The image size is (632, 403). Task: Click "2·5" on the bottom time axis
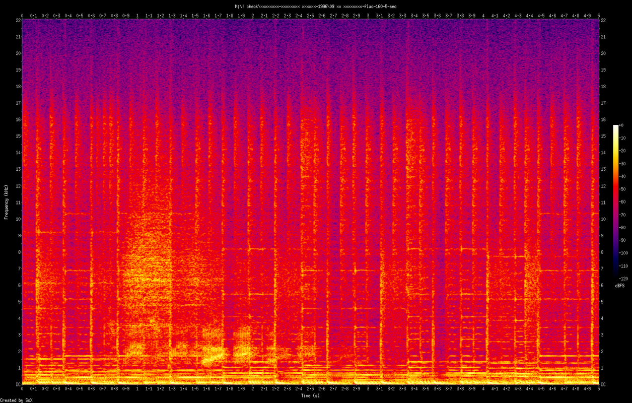[310, 389]
